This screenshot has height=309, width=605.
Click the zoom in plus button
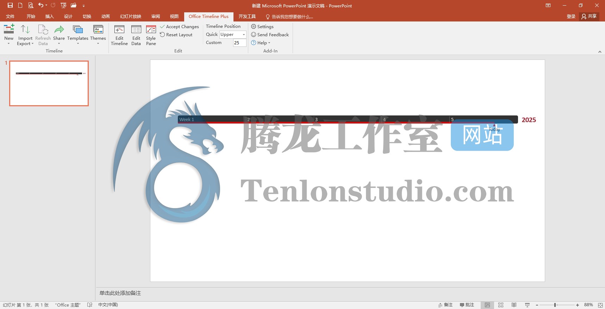point(578,305)
